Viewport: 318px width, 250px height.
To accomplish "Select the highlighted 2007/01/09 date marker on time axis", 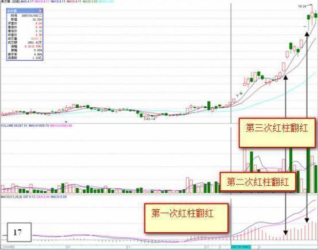I will [241, 247].
